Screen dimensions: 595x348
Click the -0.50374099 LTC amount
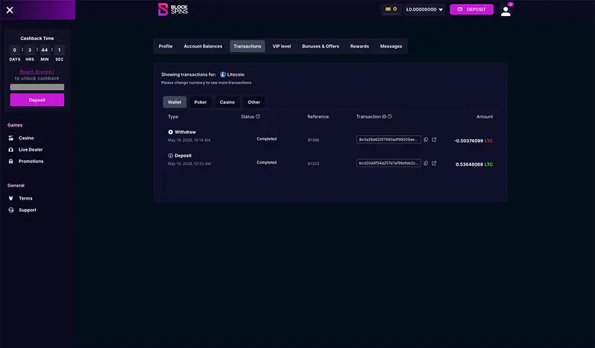[x=473, y=140]
